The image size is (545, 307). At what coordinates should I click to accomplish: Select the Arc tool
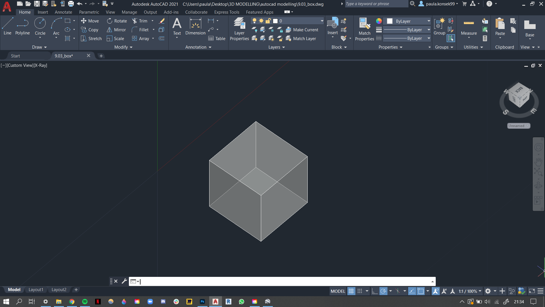pyautogui.click(x=56, y=26)
